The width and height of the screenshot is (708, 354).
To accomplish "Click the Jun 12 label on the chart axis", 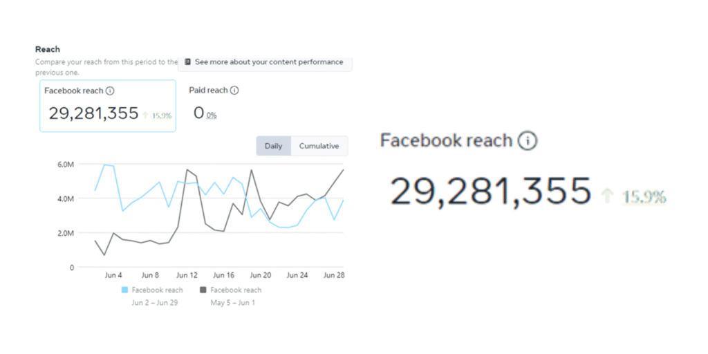I will click(x=187, y=275).
